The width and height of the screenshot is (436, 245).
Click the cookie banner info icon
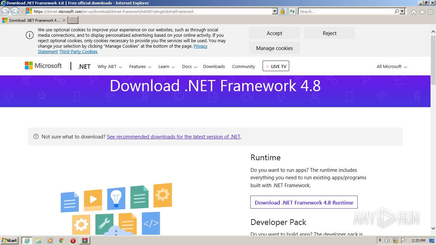30,35
